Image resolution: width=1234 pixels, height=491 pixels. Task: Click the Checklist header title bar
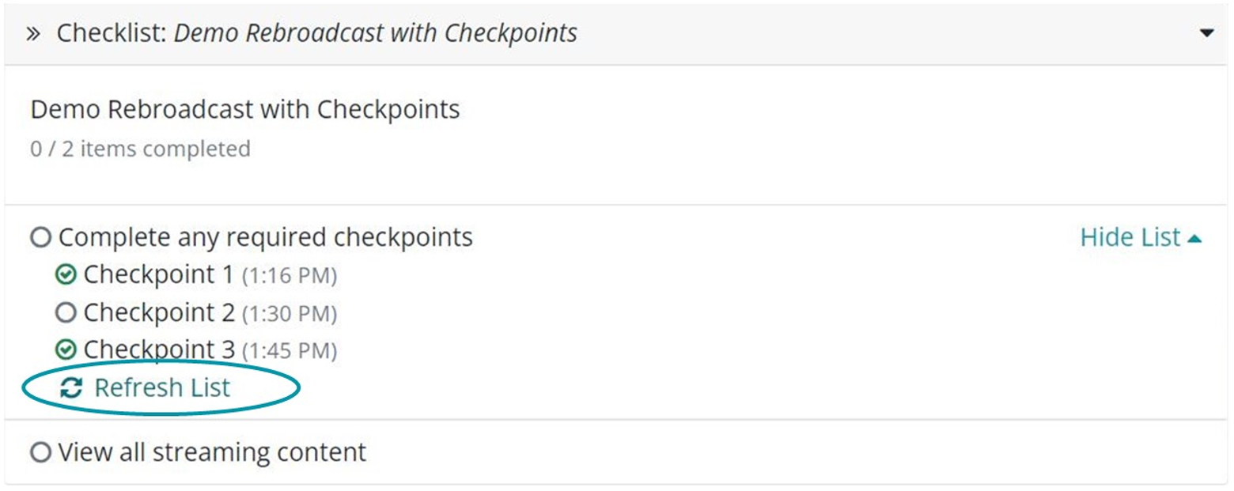tap(617, 33)
